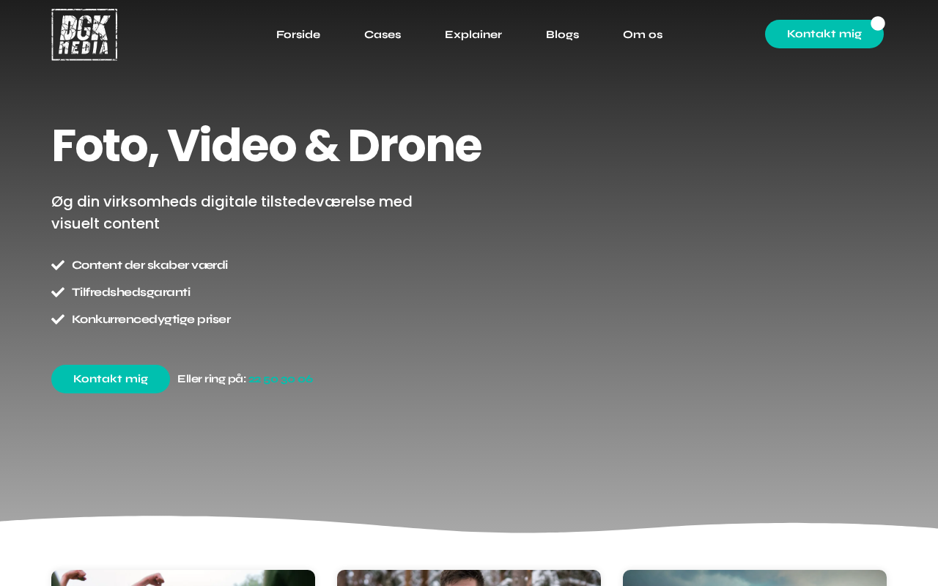Screen dimensions: 938x586
Task: Click the checkmark beside Content der skaber værdi
Action: [x=58, y=265]
